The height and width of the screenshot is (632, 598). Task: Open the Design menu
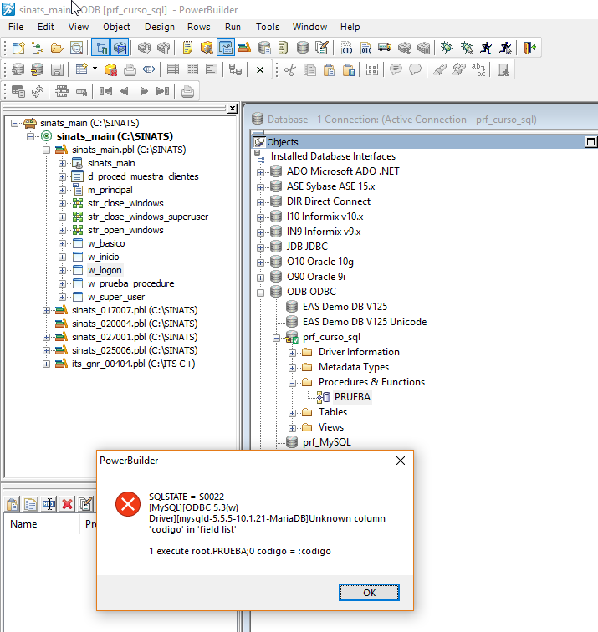point(160,27)
